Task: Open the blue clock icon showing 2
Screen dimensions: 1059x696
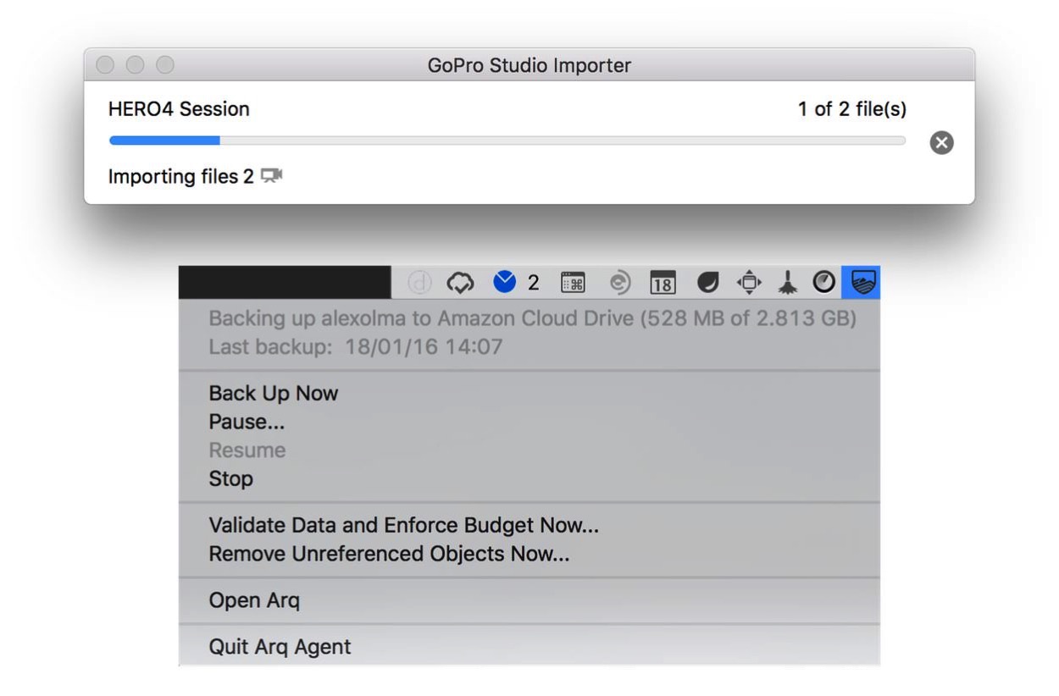Action: coord(505,282)
